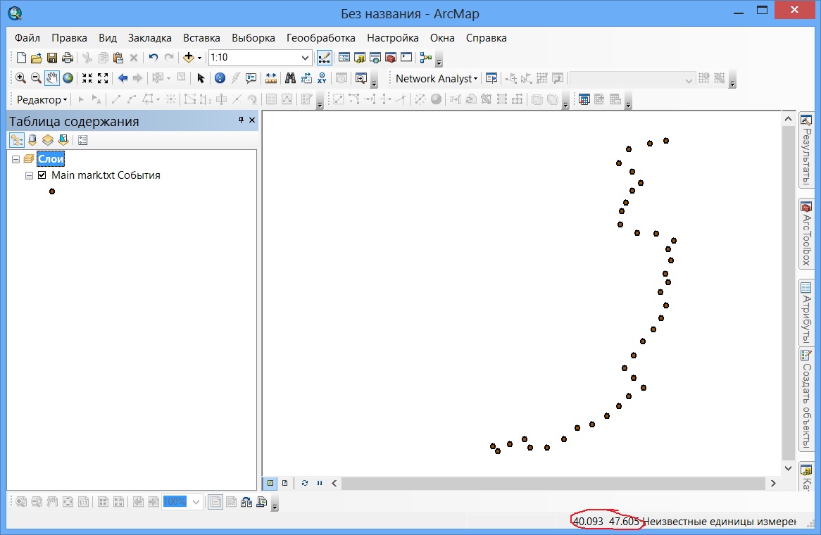Switch to Layout View

pos(285,483)
